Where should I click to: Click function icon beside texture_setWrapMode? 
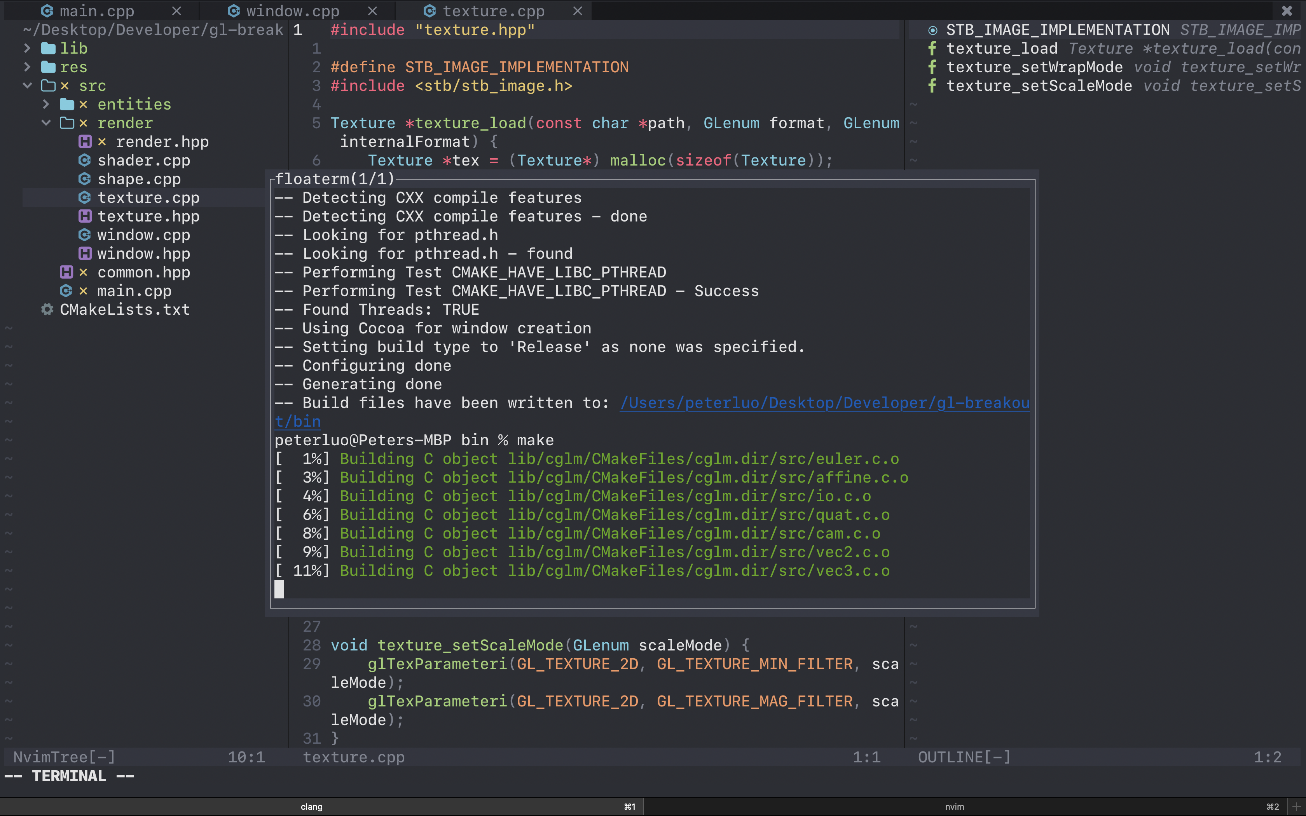click(x=932, y=67)
